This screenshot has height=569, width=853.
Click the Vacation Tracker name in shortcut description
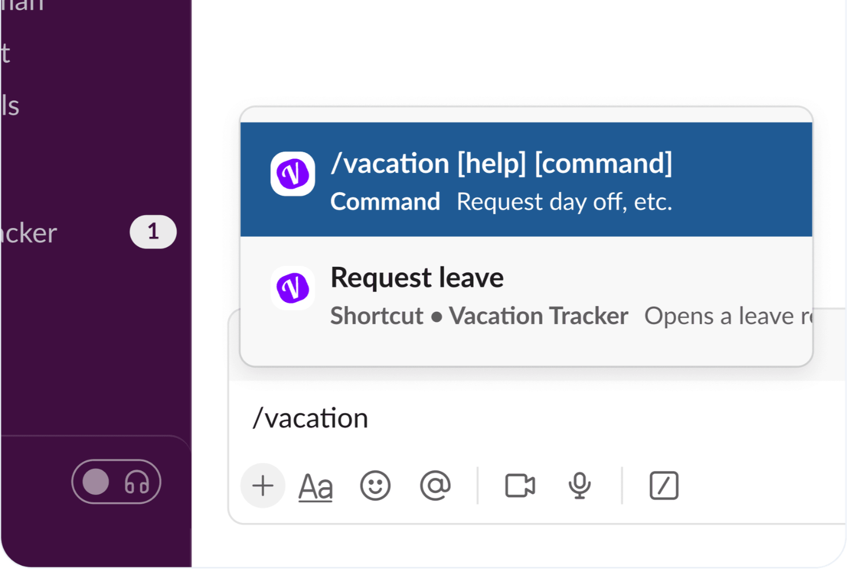539,315
